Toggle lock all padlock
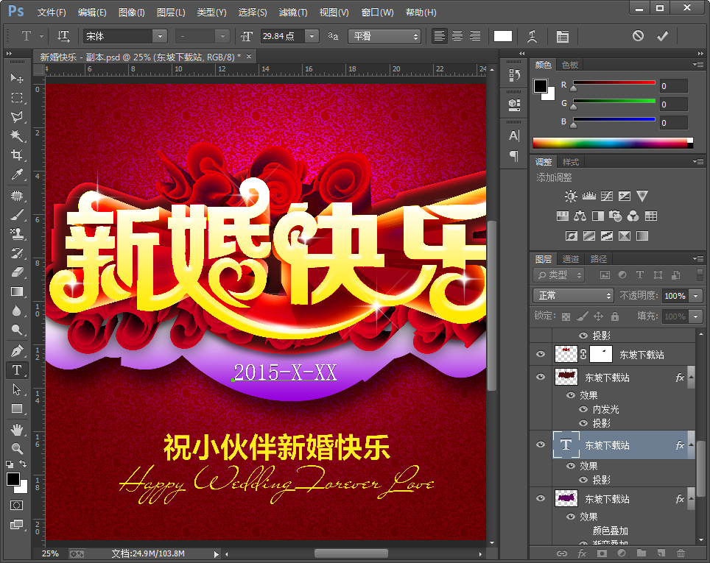Viewport: 710px width, 563px height. click(x=614, y=316)
